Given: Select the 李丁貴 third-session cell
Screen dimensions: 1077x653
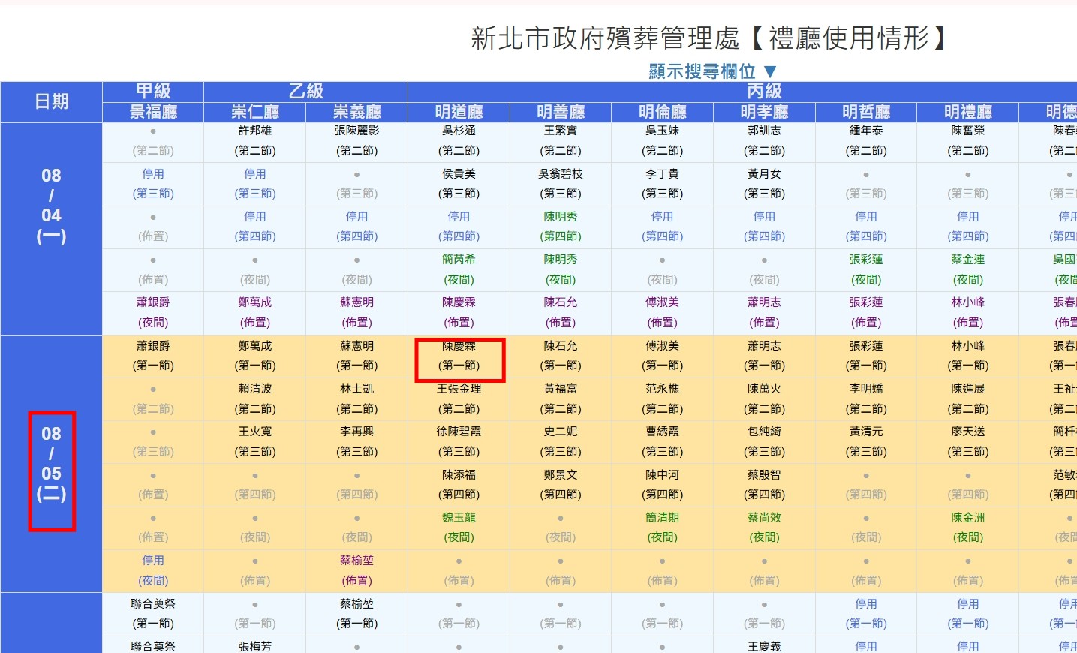Looking at the screenshot, I should 663,184.
